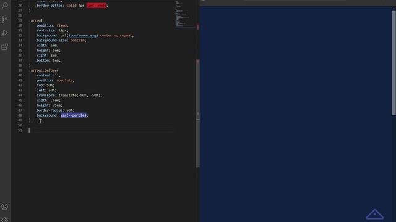Viewport: 396px width, 222px height.
Task: Click the 'position: fixed;' line
Action: tap(53, 25)
